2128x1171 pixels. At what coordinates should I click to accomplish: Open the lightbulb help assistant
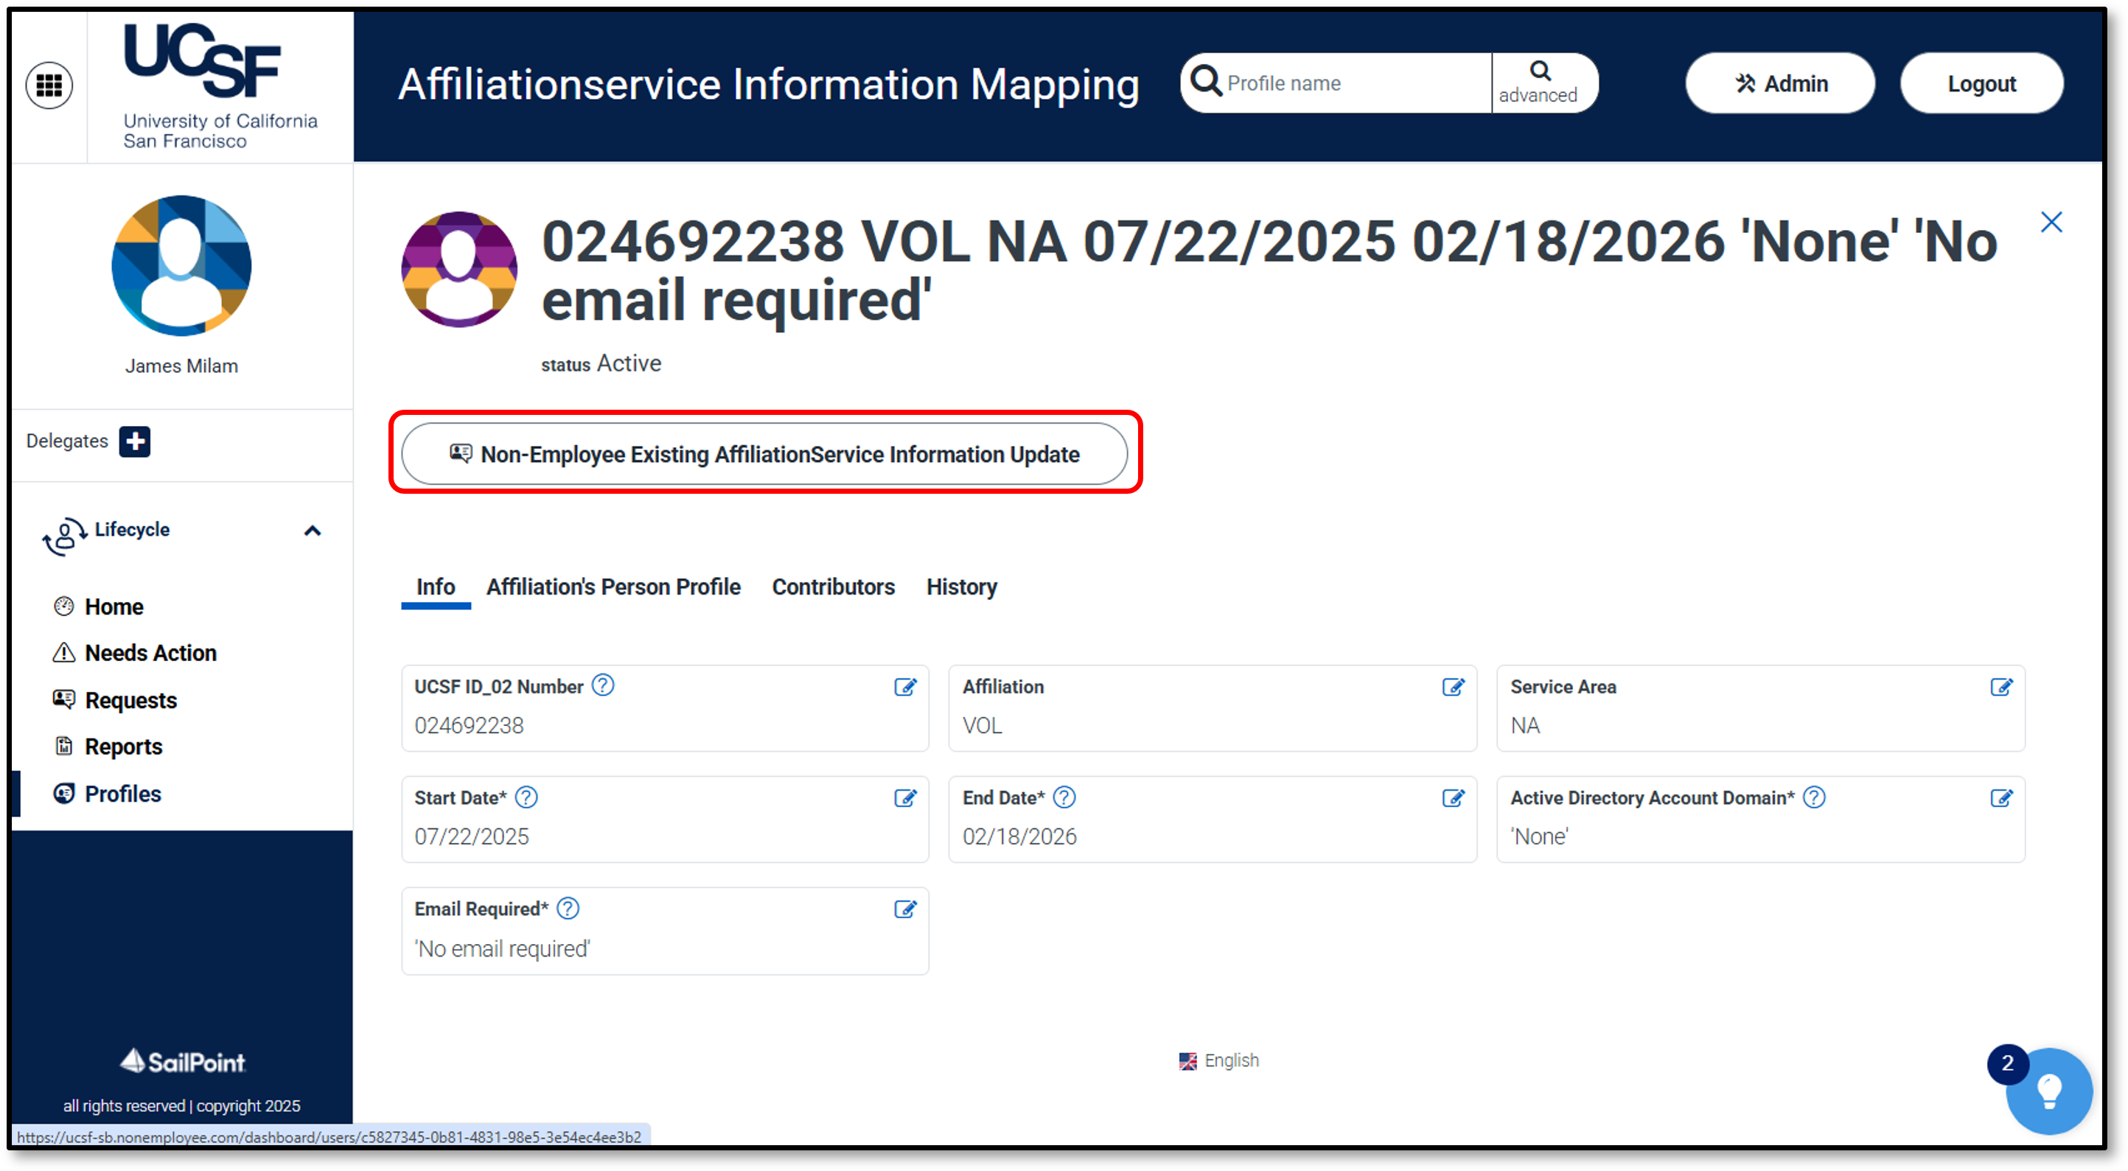[x=2050, y=1091]
